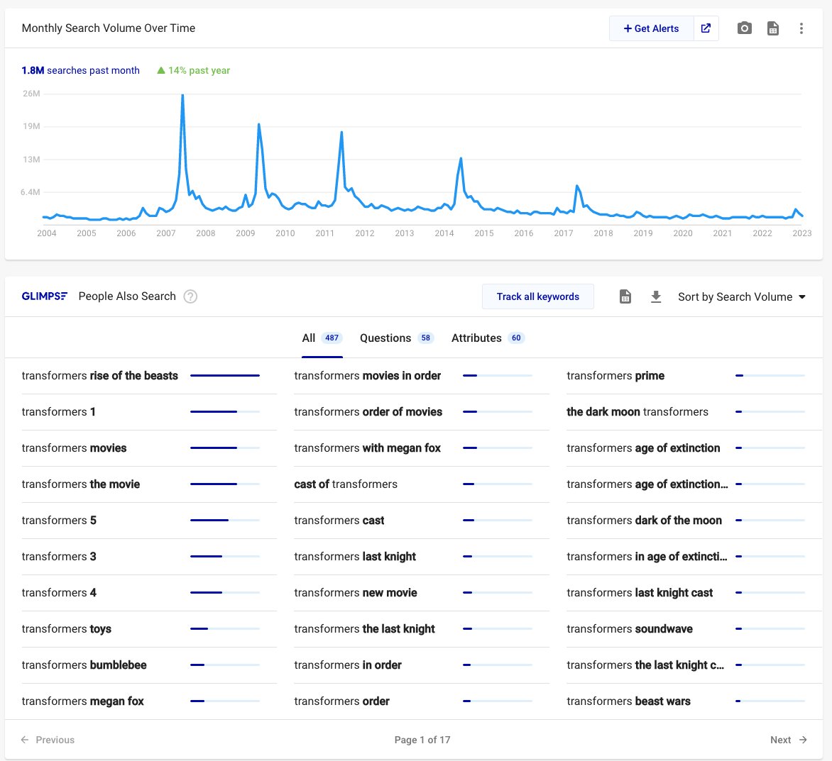Select keyword transformers movies

tap(74, 448)
